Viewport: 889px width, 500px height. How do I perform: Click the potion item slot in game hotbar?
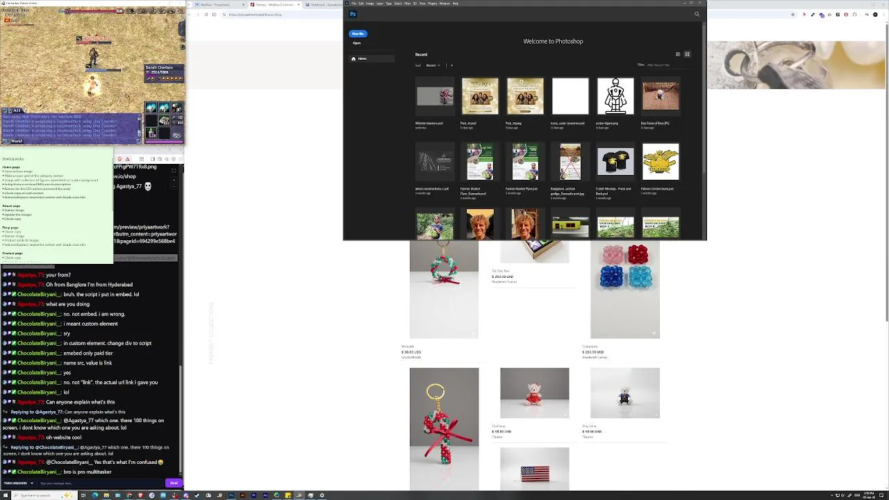click(151, 133)
